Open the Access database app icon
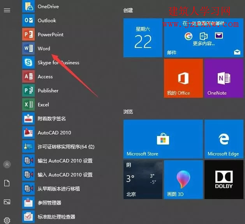The width and height of the screenshot is (245, 224). pyautogui.click(x=28, y=76)
